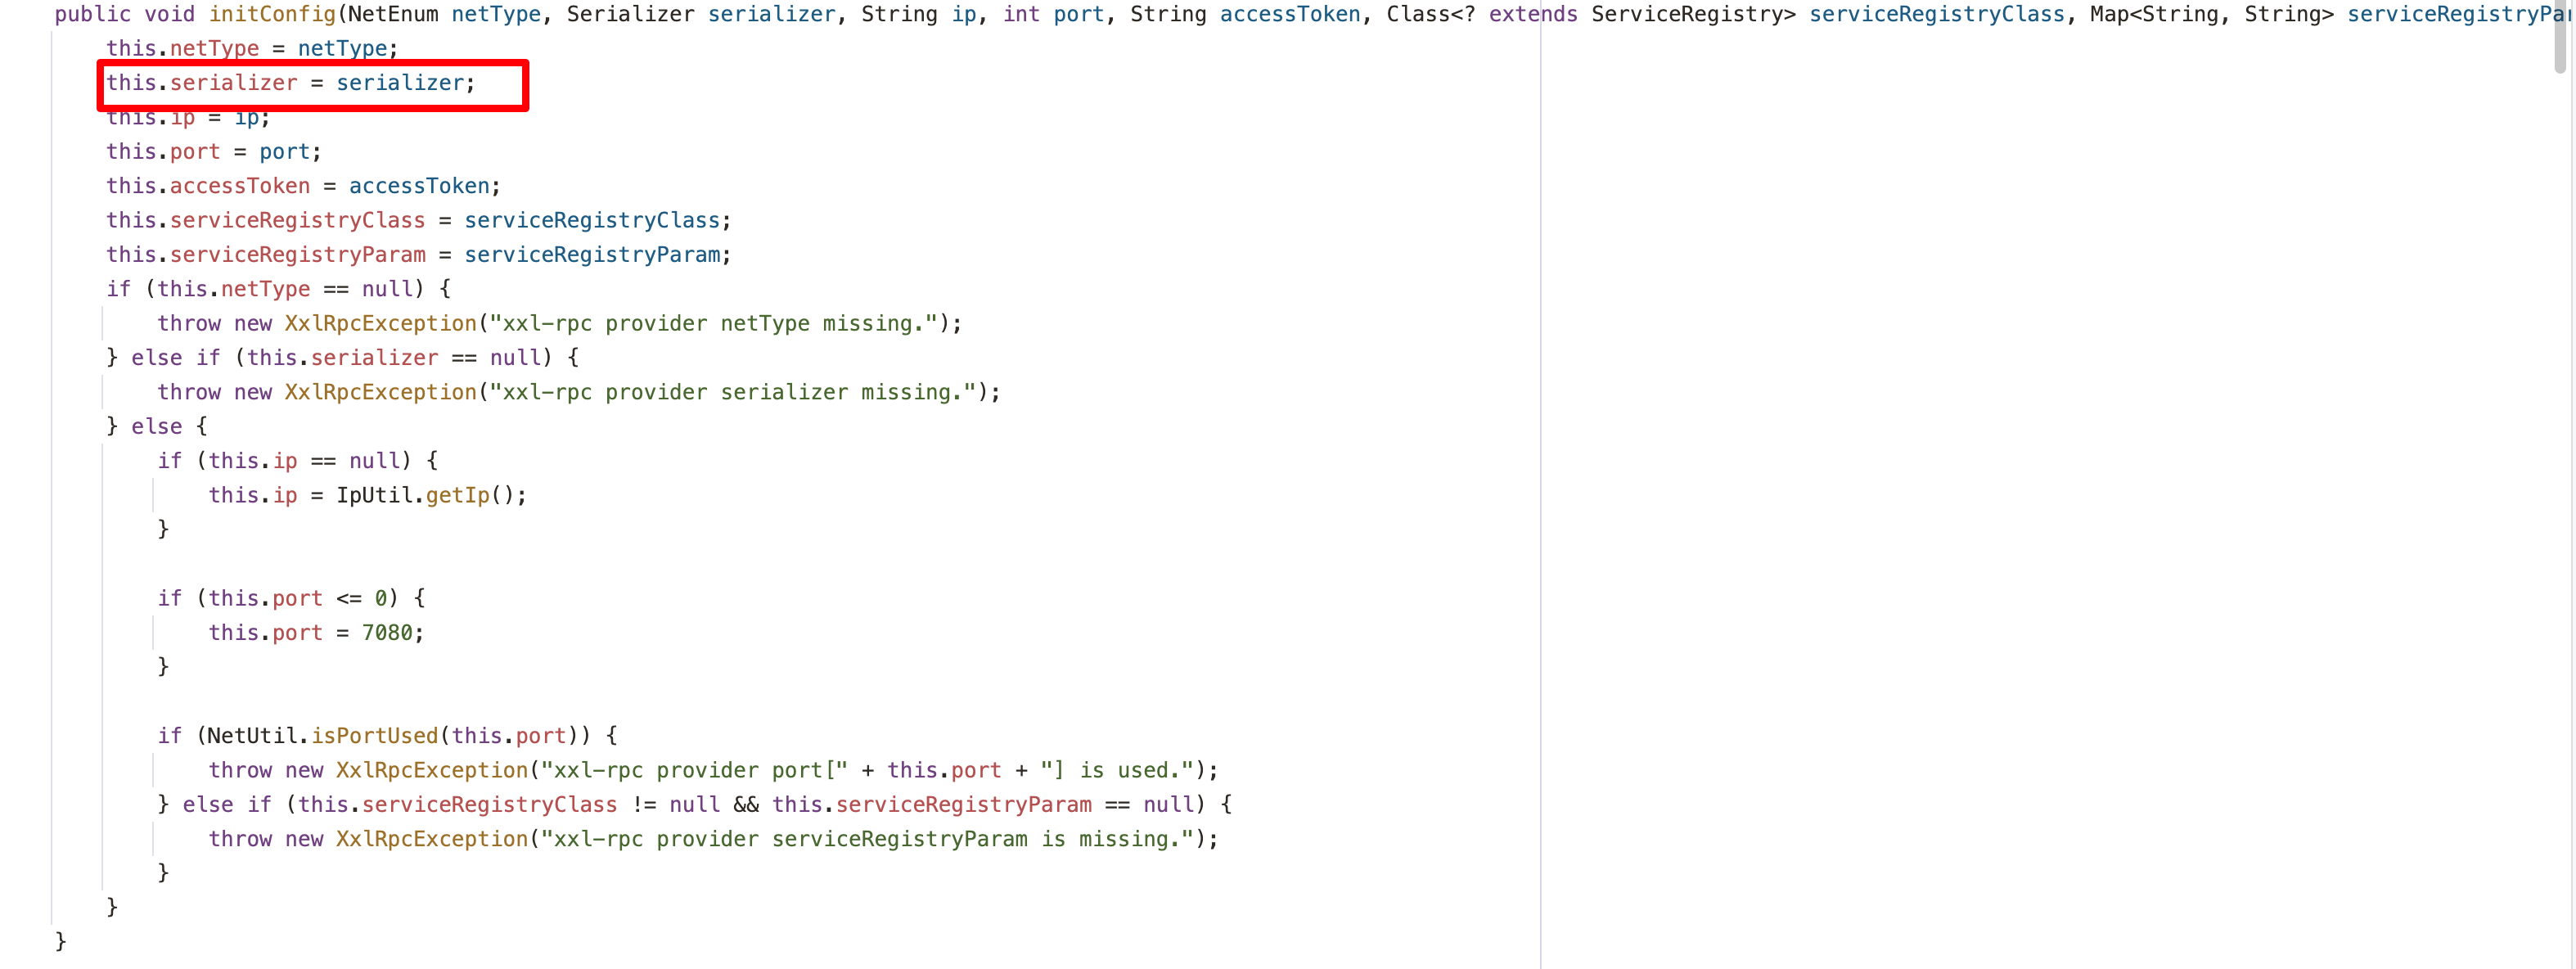Click the NetEnum parameter type in signature

392,14
